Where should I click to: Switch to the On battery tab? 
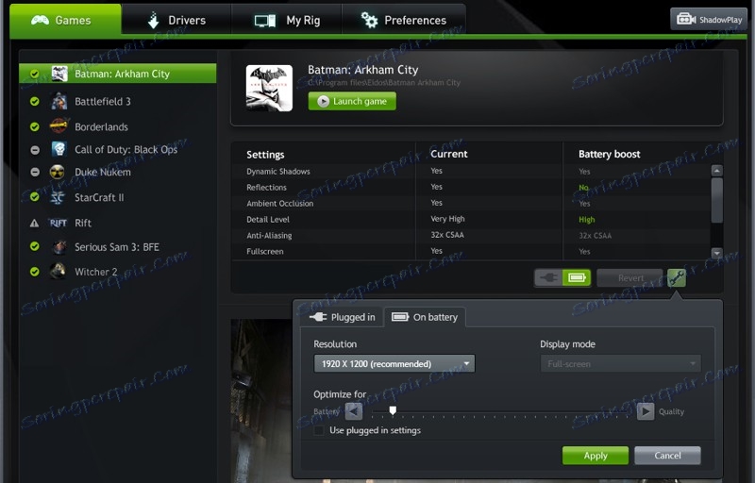425,317
